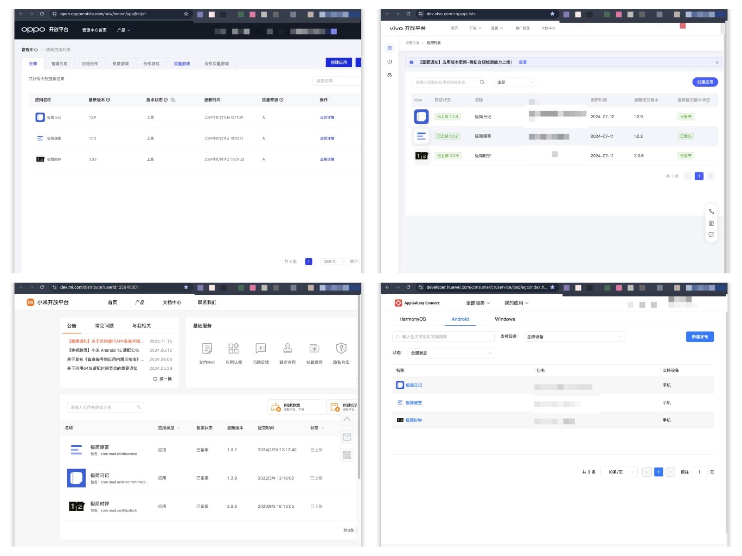Expand the vivo 全部 filter dropdown

tap(515, 82)
